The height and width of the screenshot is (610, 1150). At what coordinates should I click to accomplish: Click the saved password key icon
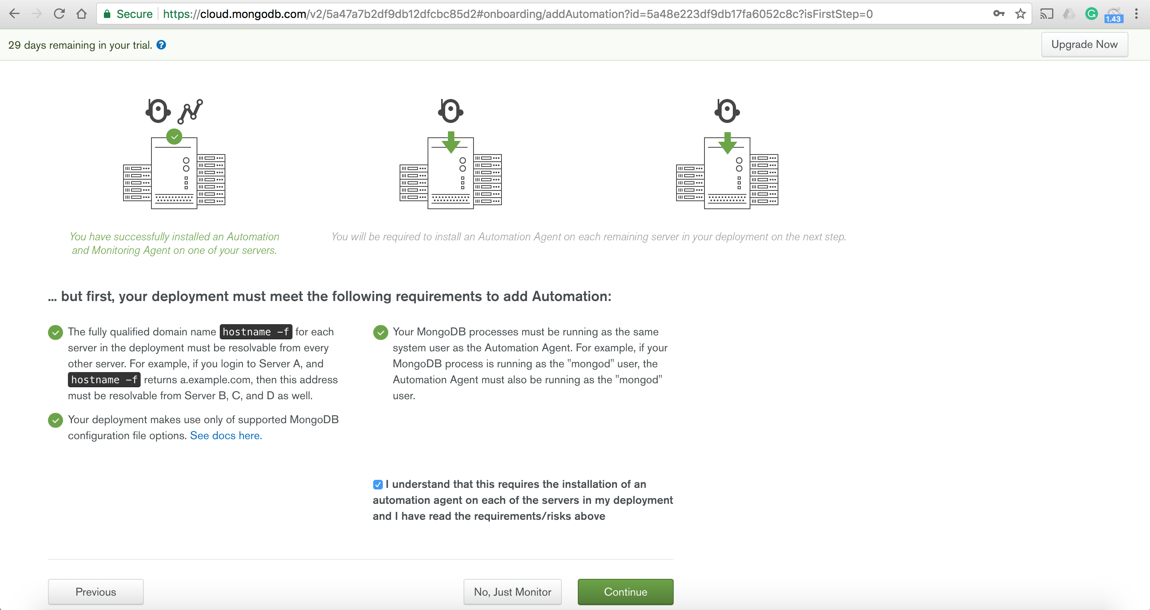point(999,14)
